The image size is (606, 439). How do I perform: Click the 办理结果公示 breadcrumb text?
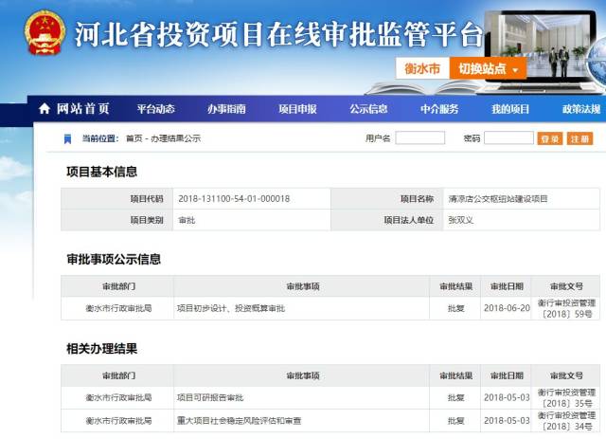(x=175, y=138)
